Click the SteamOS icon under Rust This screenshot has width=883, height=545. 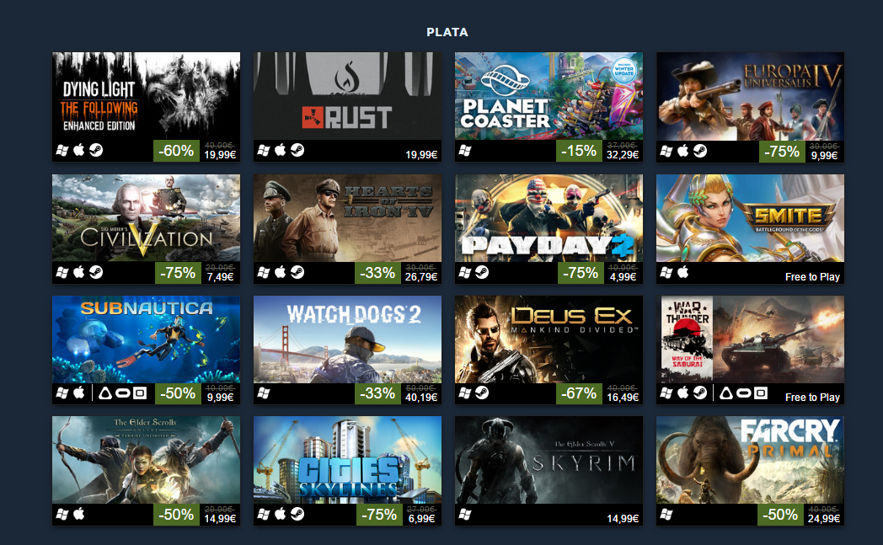tap(297, 150)
